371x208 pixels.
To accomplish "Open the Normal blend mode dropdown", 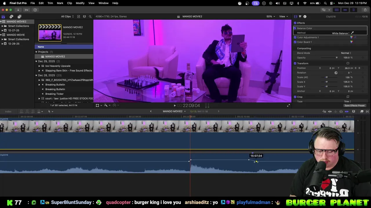I will [346, 53].
